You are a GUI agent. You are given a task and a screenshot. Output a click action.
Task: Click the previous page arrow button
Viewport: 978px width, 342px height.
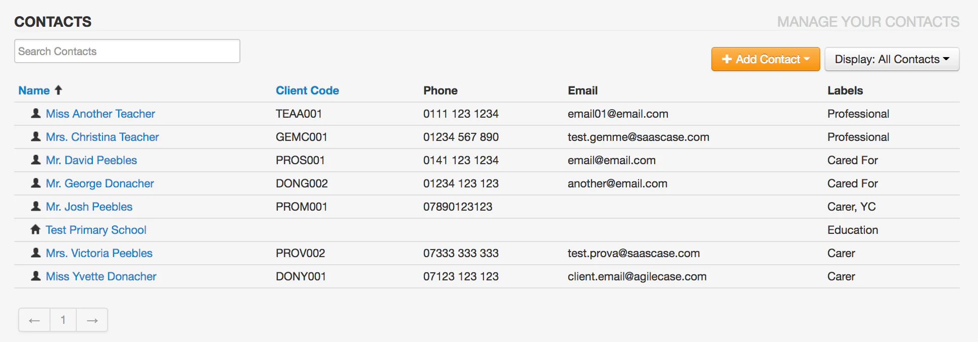34,320
